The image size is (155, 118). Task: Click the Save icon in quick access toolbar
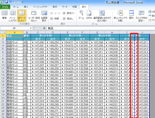pyautogui.click(x=7, y=2)
